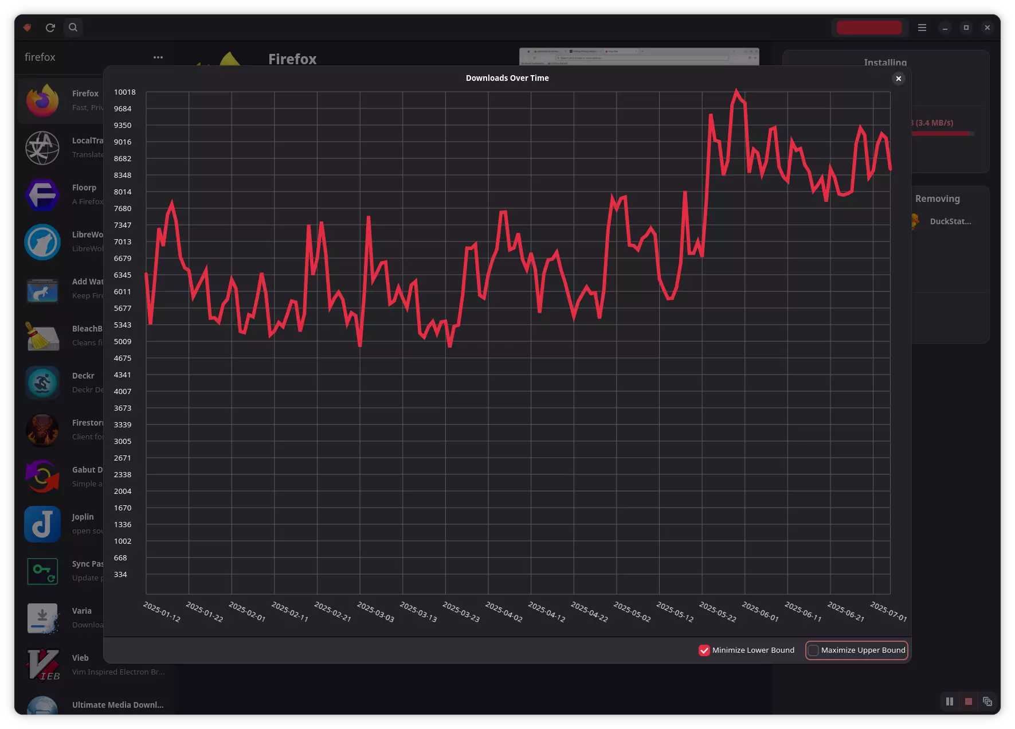This screenshot has height=729, width=1015.
Task: Select the Ultimate Media Downloader icon
Action: click(x=42, y=705)
